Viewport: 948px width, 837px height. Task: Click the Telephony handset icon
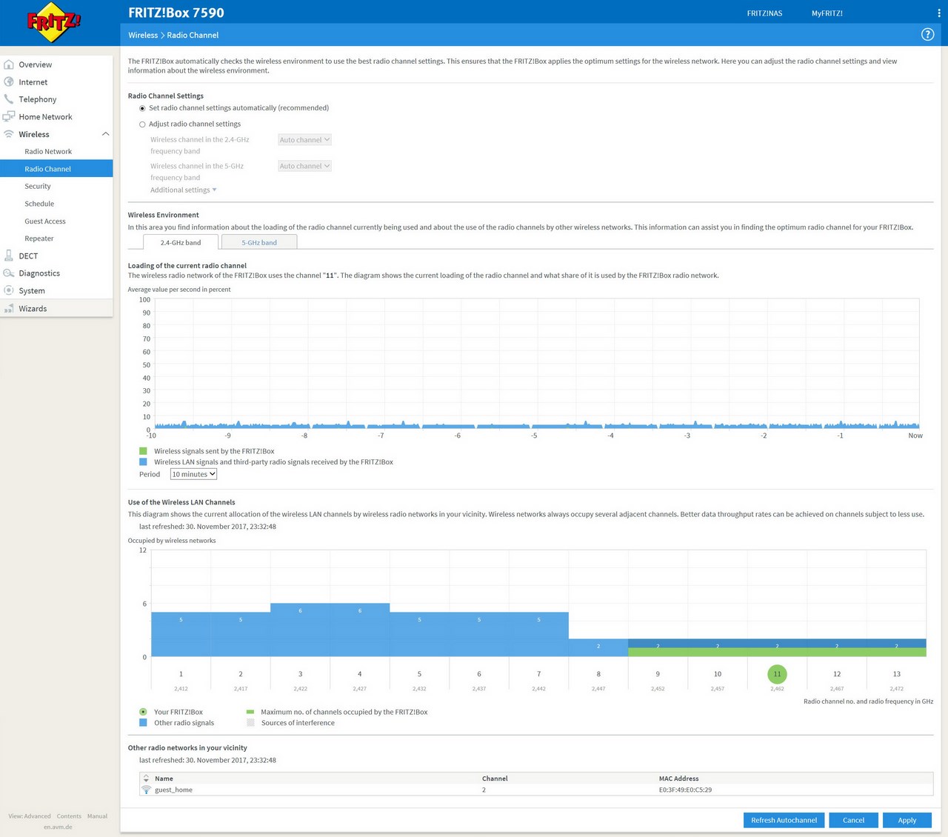pos(9,99)
